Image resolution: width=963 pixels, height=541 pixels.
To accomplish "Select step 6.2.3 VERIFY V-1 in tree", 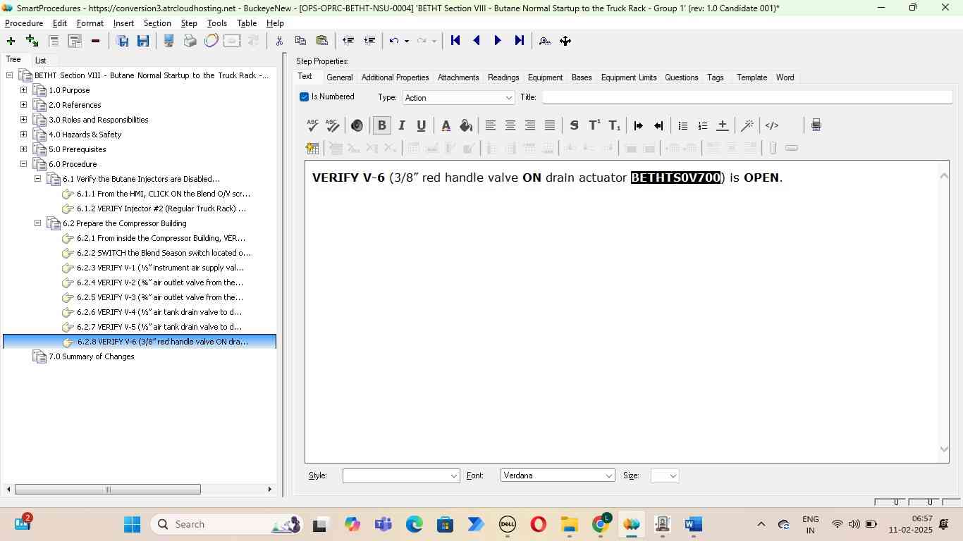I will coord(160,268).
